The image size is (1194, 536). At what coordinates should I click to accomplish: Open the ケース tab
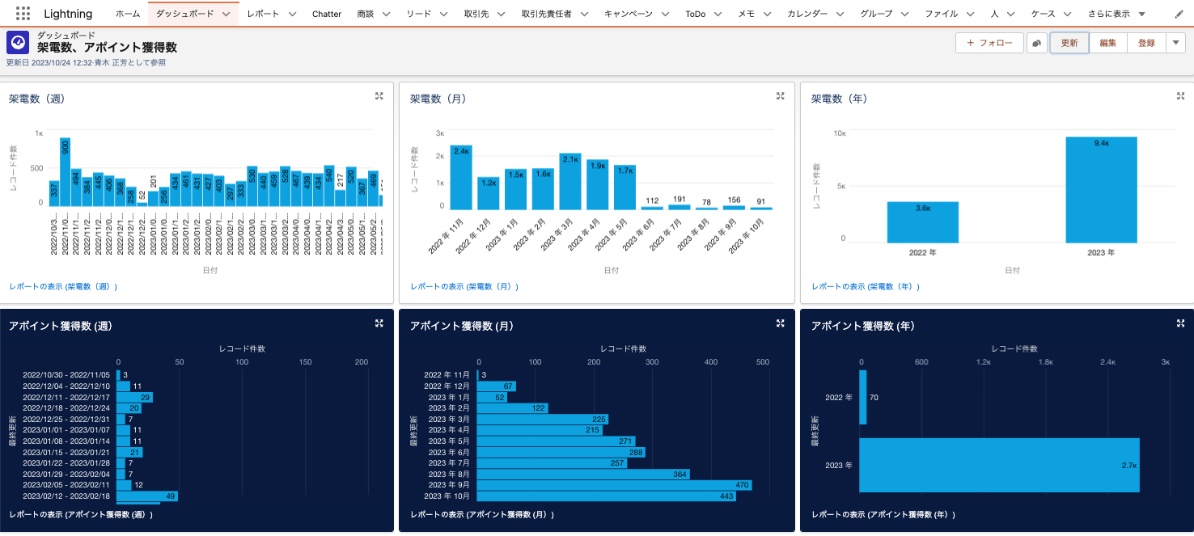pyautogui.click(x=1044, y=15)
